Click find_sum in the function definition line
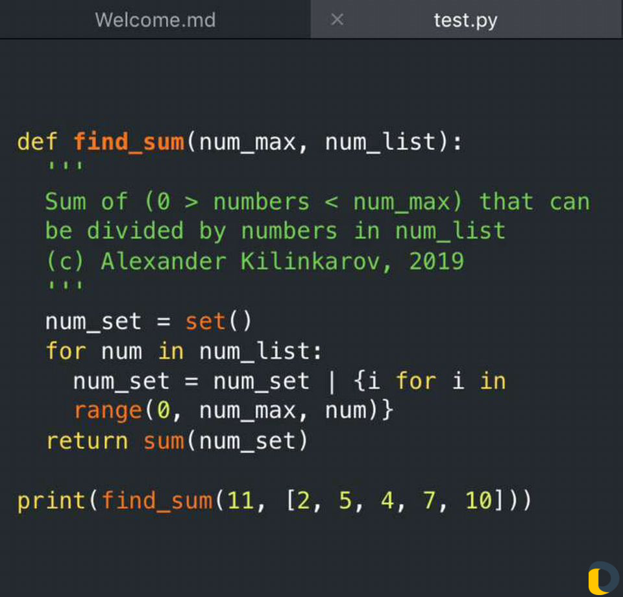The width and height of the screenshot is (623, 597). [128, 141]
